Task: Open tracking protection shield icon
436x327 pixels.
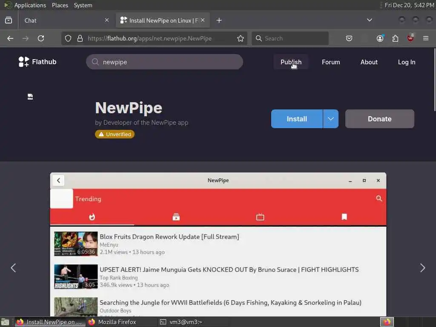Action: click(68, 38)
